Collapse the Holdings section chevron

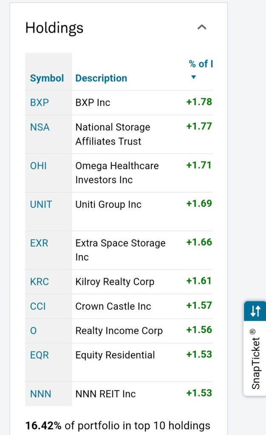point(202,28)
